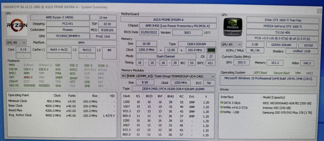324x141 pixels.
Task: Click the 1.4375 V VID value
Action: click(x=109, y=115)
